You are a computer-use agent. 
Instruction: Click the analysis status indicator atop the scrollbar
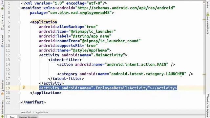tap(204, 2)
